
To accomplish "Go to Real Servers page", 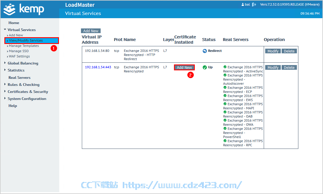I will [19, 78].
